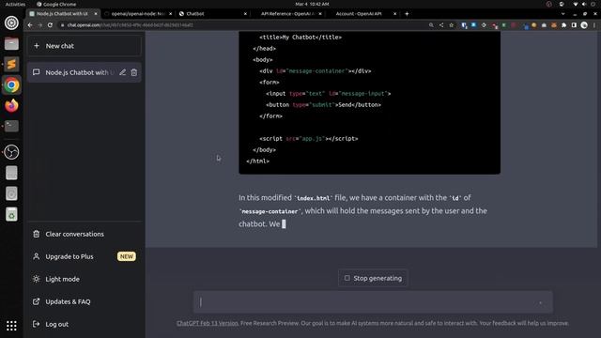601x338 pixels.
Task: Open Updates & FAQ link
Action: tap(85, 301)
